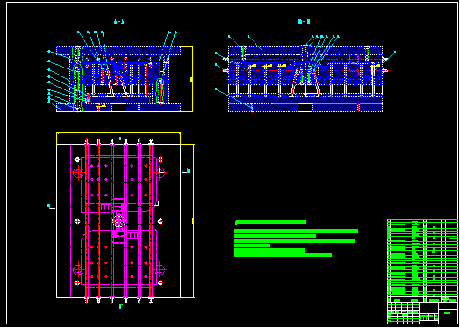
Task: Click the A-A section view title label
Action: 119,22
